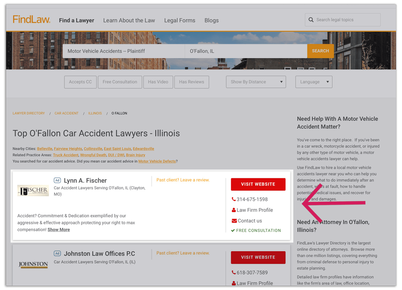Click FREE CONSULTATION label
Screen dimensions: 402x290
coord(258,230)
